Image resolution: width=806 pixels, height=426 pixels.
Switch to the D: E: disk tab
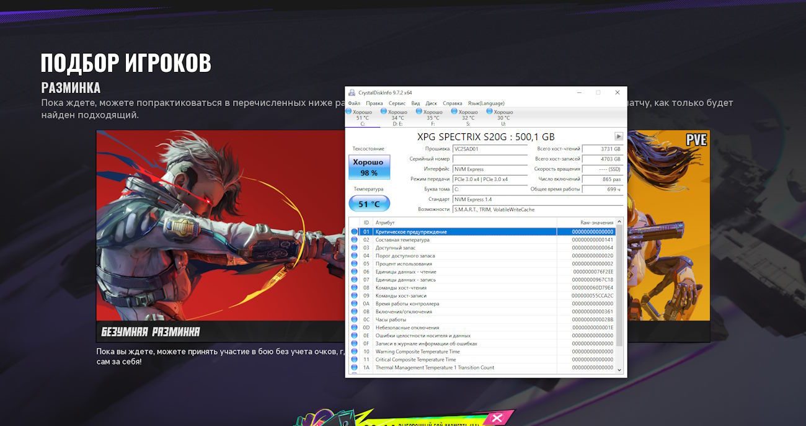pyautogui.click(x=397, y=117)
